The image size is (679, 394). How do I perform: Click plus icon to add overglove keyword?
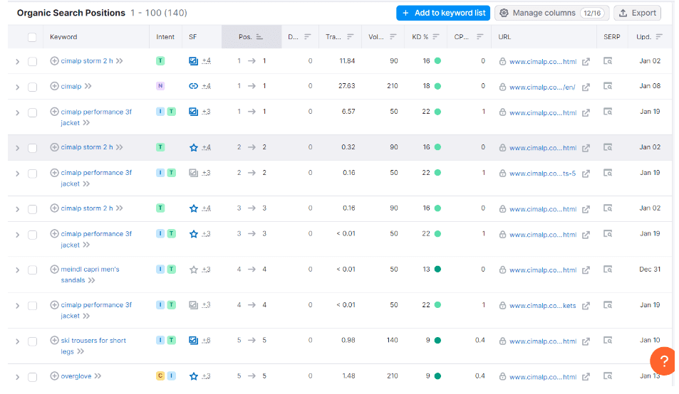tap(54, 376)
